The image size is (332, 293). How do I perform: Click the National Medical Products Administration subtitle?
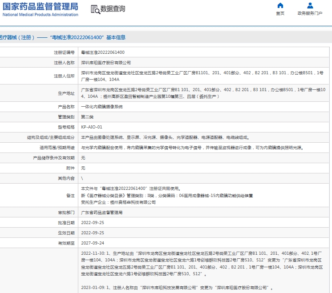(x=40, y=15)
